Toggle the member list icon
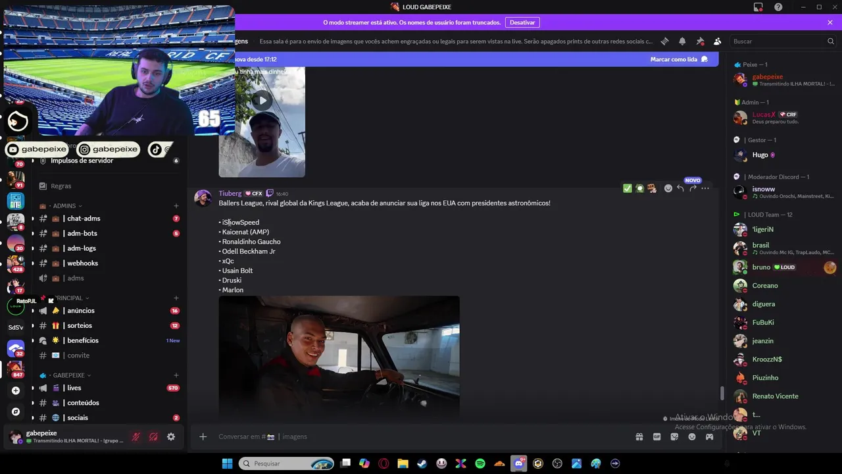 717,41
